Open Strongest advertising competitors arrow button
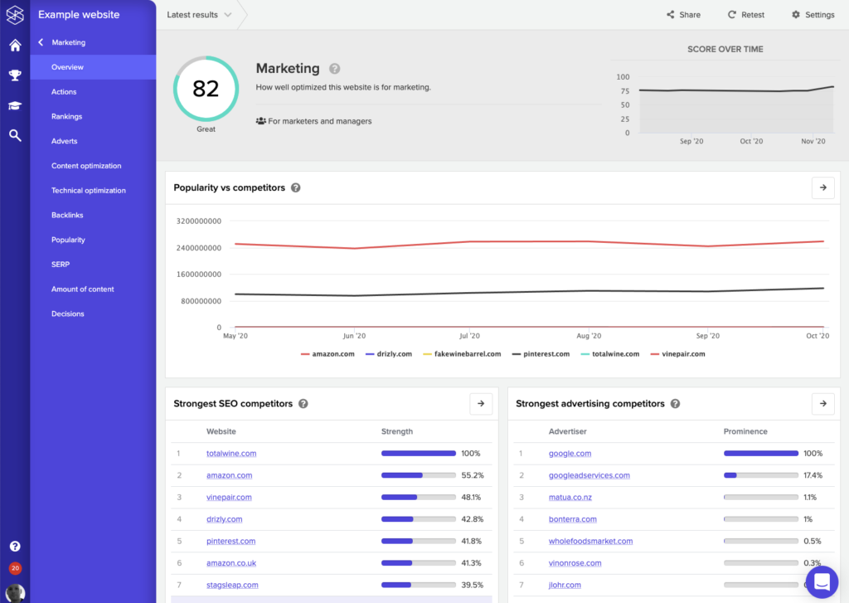This screenshot has height=603, width=849. 823,404
